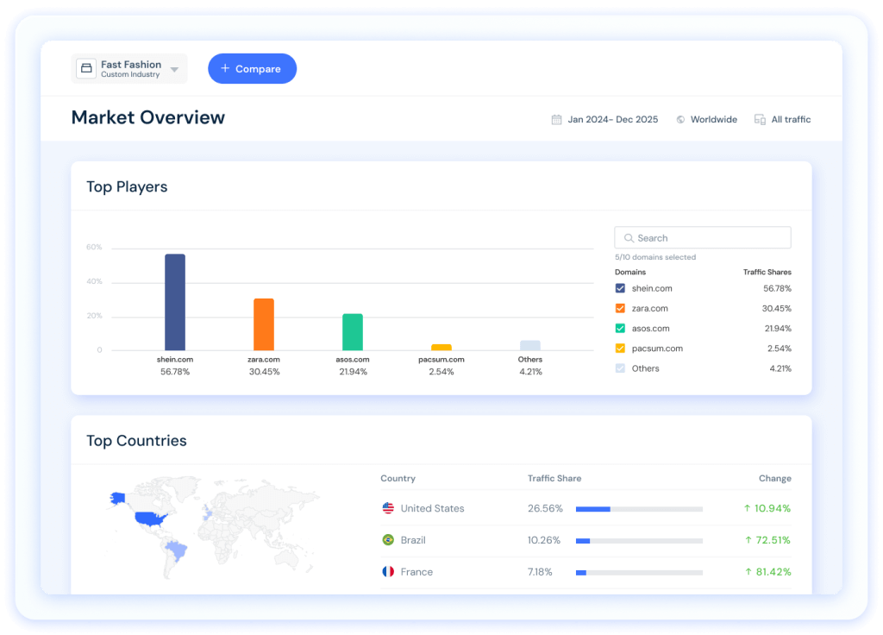
Task: Toggle the pacsum.com checkbox
Action: [620, 349]
